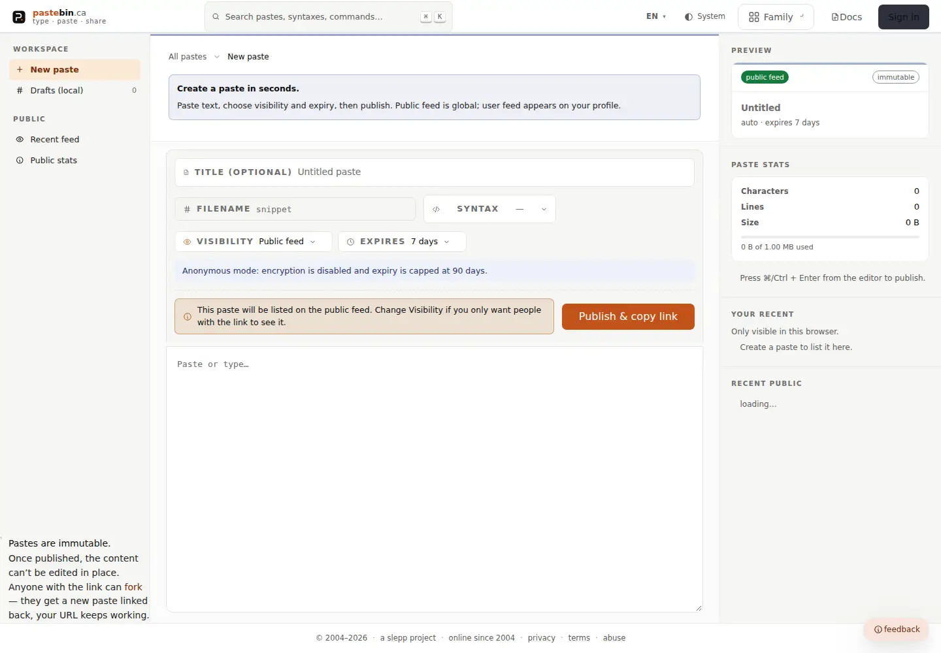Click the All pastes breadcrumb

pyautogui.click(x=188, y=57)
